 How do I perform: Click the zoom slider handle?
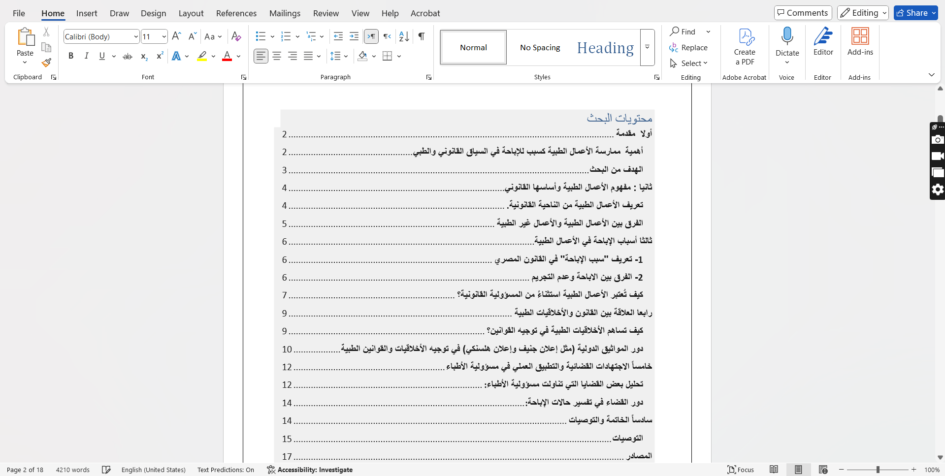pyautogui.click(x=878, y=470)
